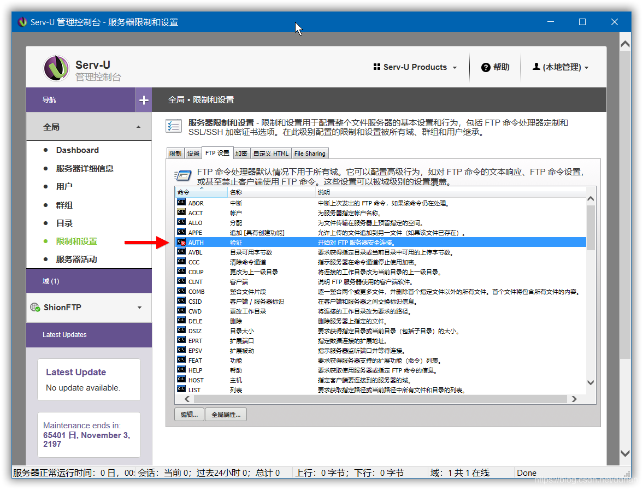Click main window scroll up arrow

pos(626,44)
